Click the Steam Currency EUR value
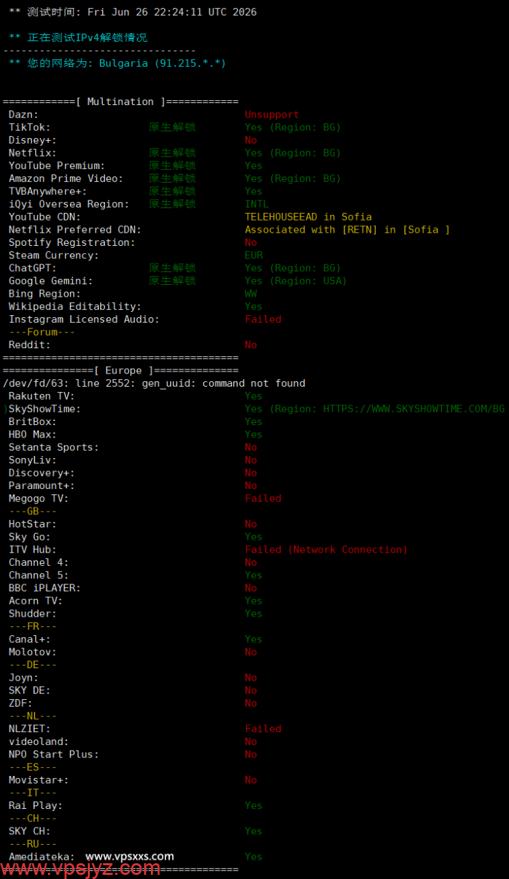Screen dimensions: 509x879 pyautogui.click(x=254, y=255)
